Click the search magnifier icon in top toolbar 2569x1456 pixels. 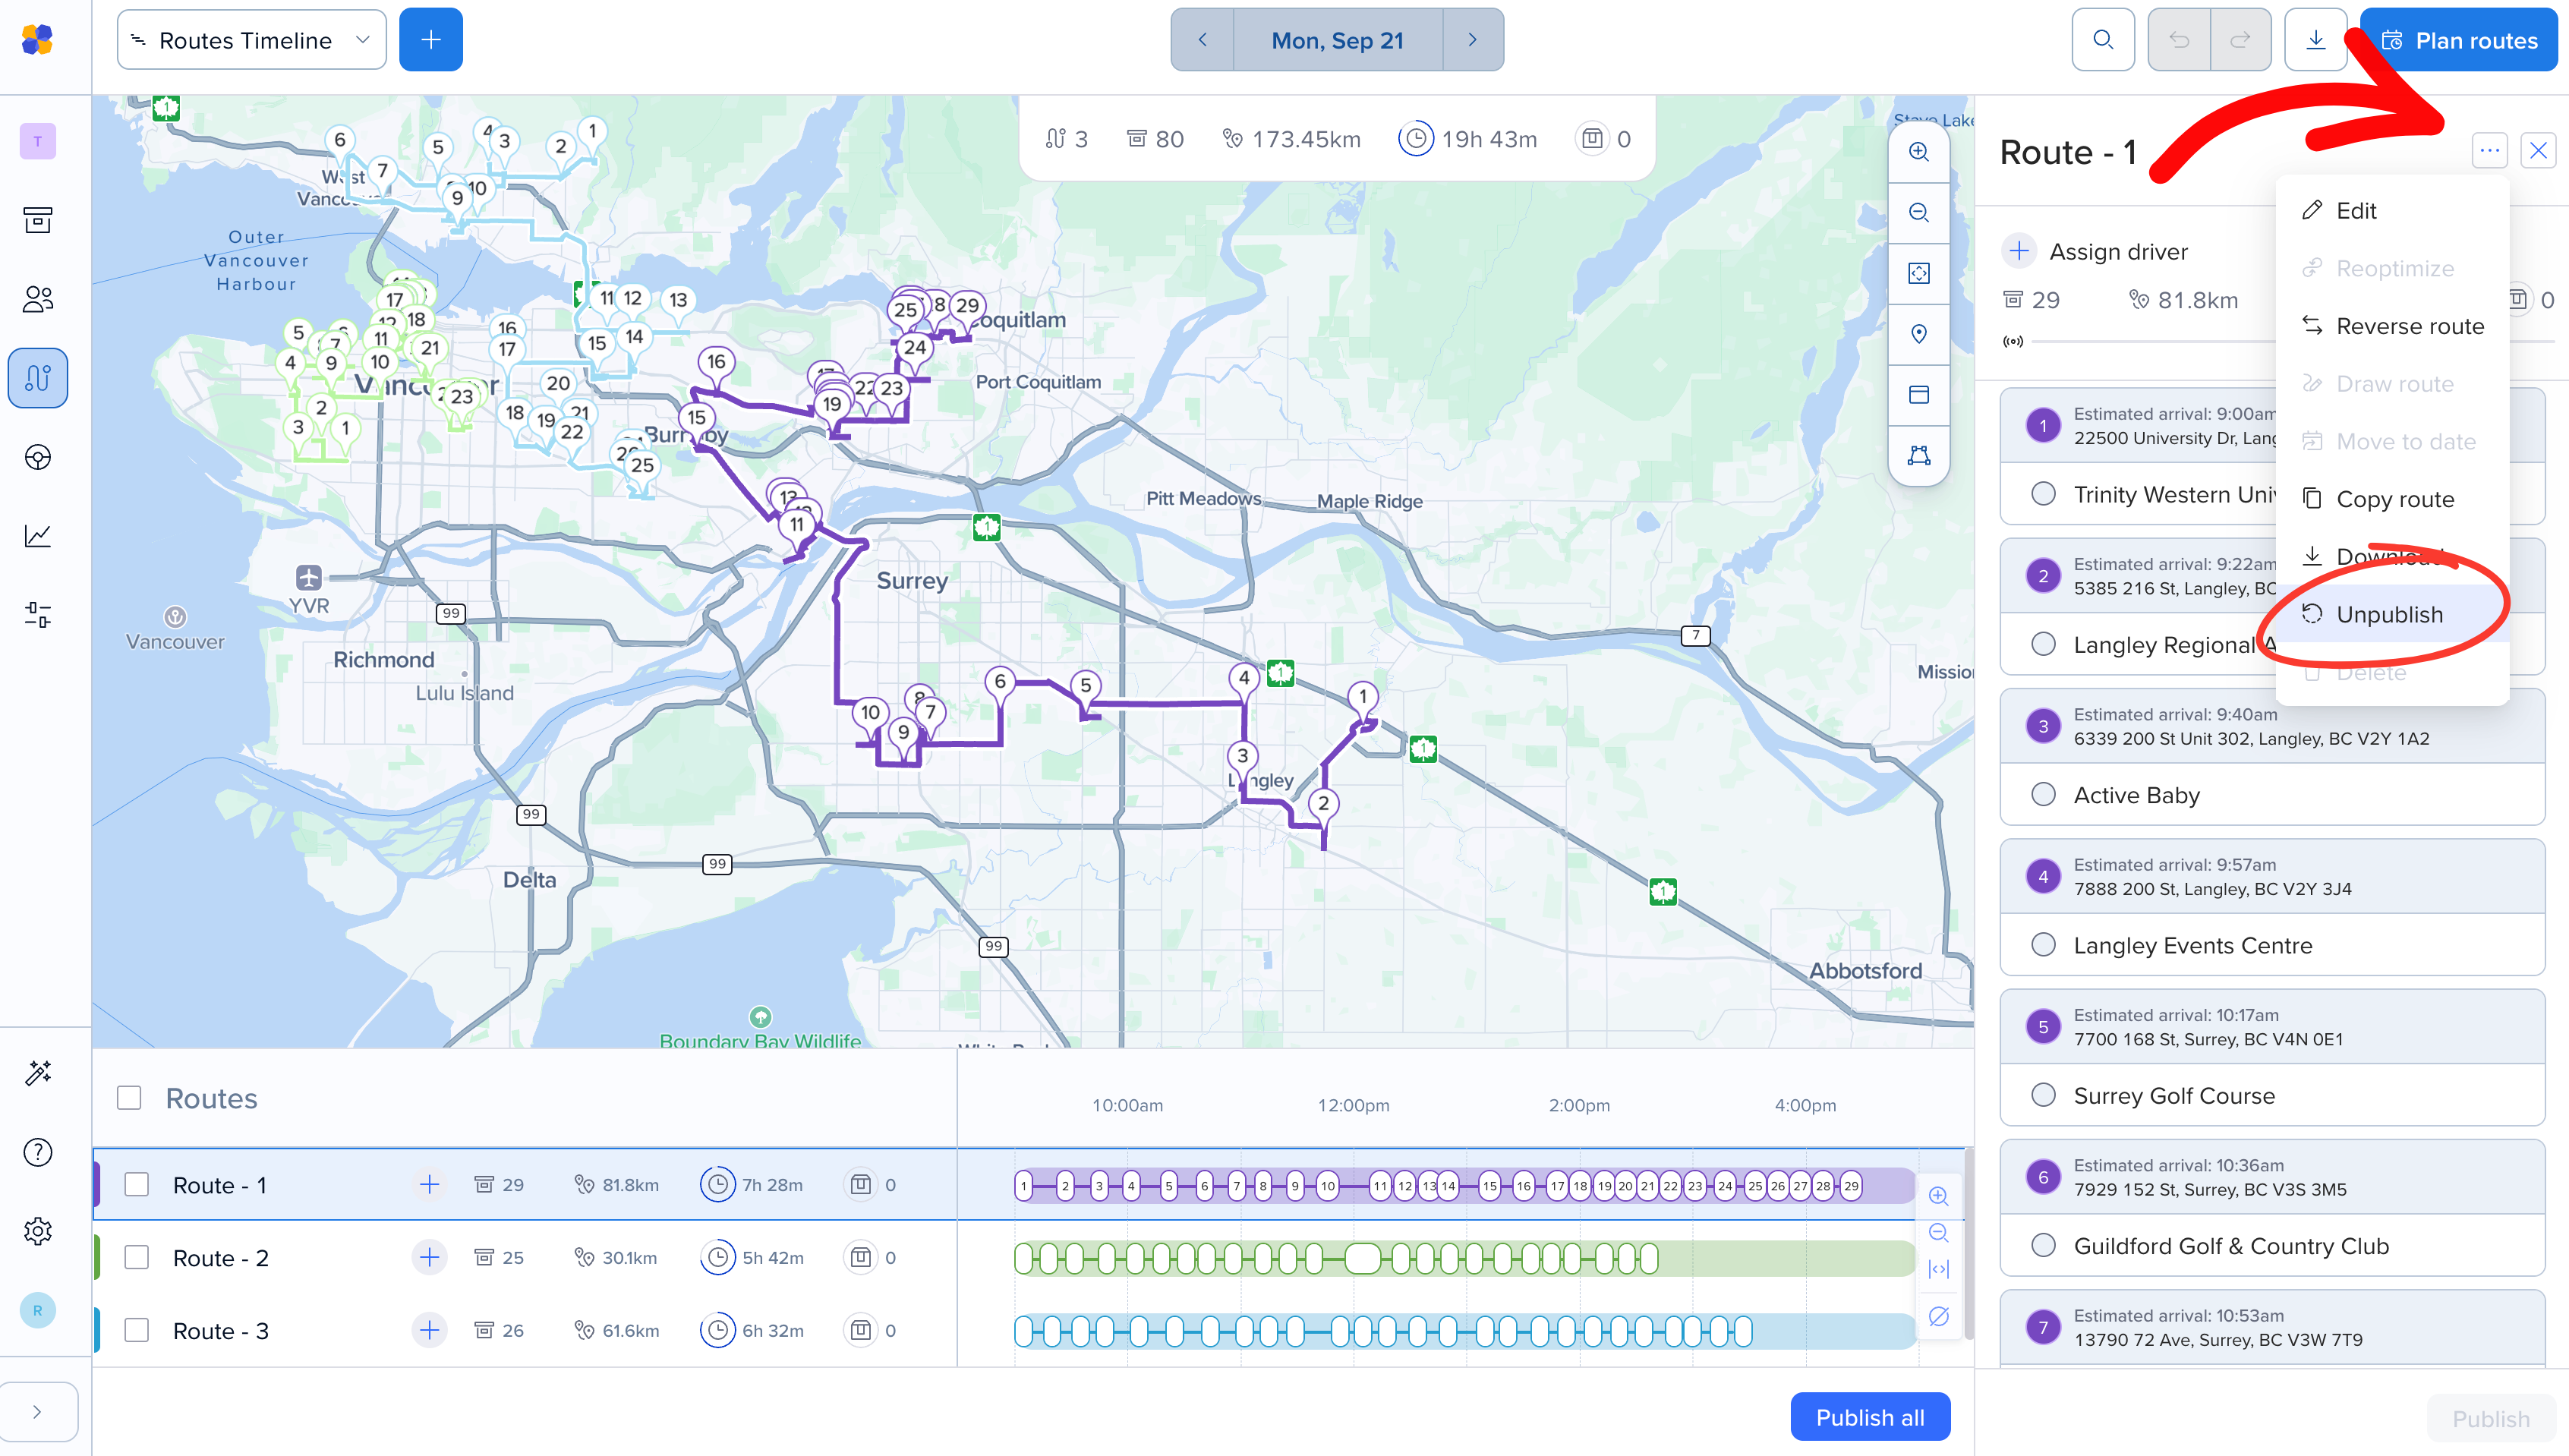tap(2103, 40)
